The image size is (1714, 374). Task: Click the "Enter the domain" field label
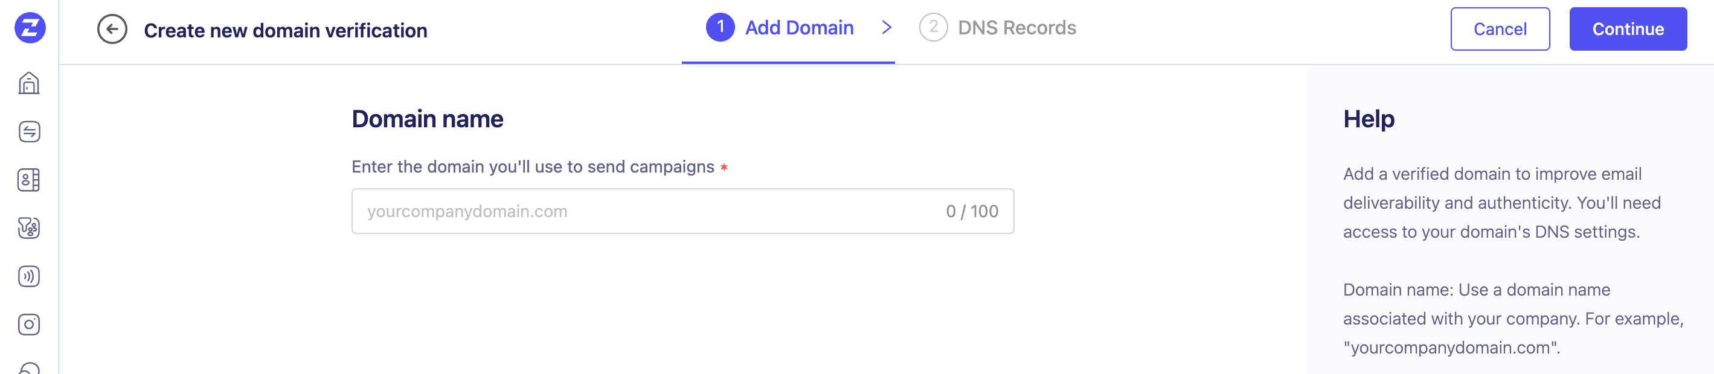532,166
